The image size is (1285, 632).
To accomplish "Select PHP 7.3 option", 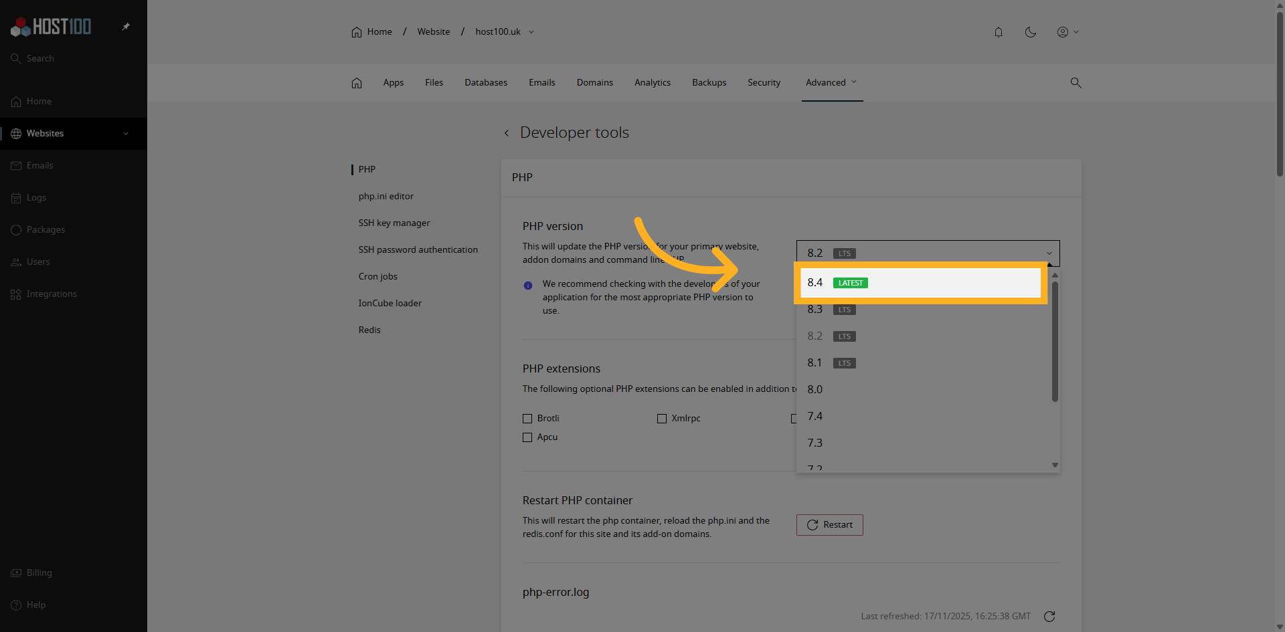I will [924, 443].
